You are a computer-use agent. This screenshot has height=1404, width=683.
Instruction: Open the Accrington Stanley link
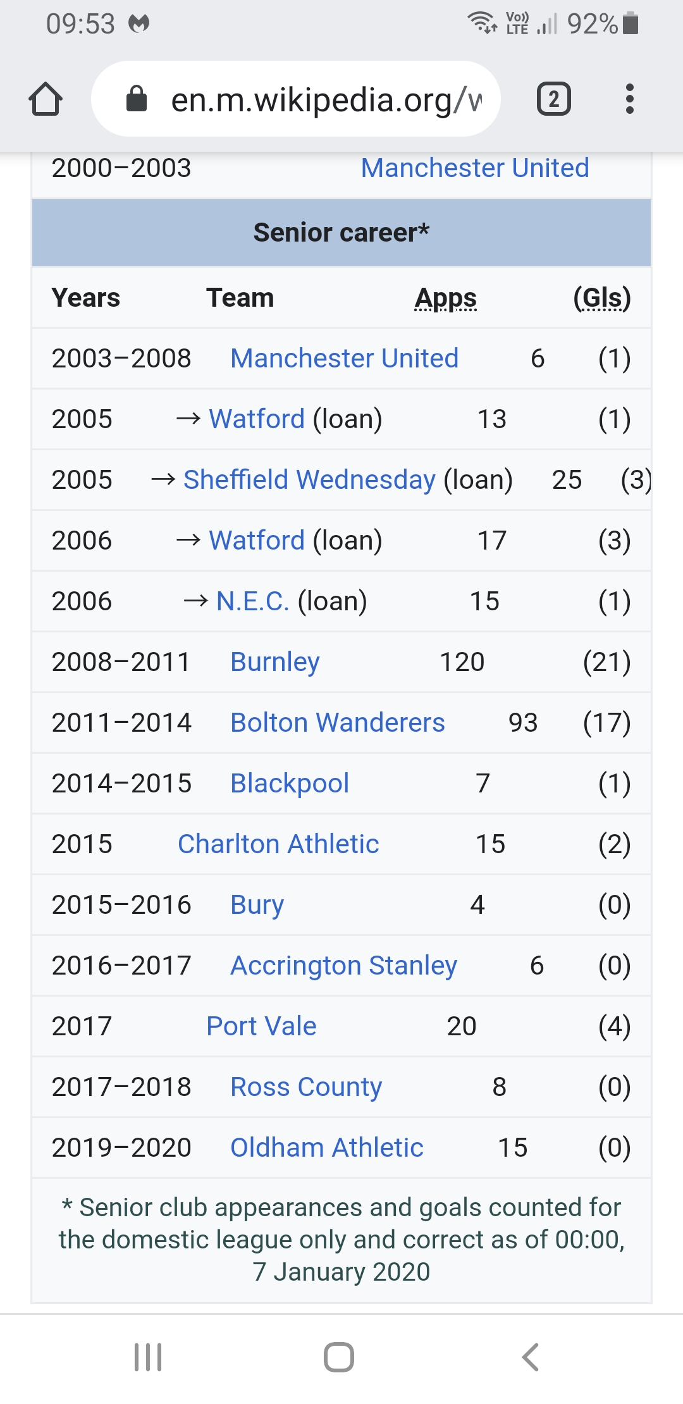pyautogui.click(x=343, y=966)
